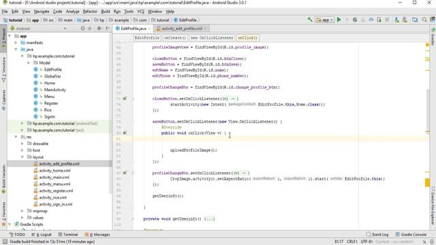Open the Messages tool window

coord(97,234)
